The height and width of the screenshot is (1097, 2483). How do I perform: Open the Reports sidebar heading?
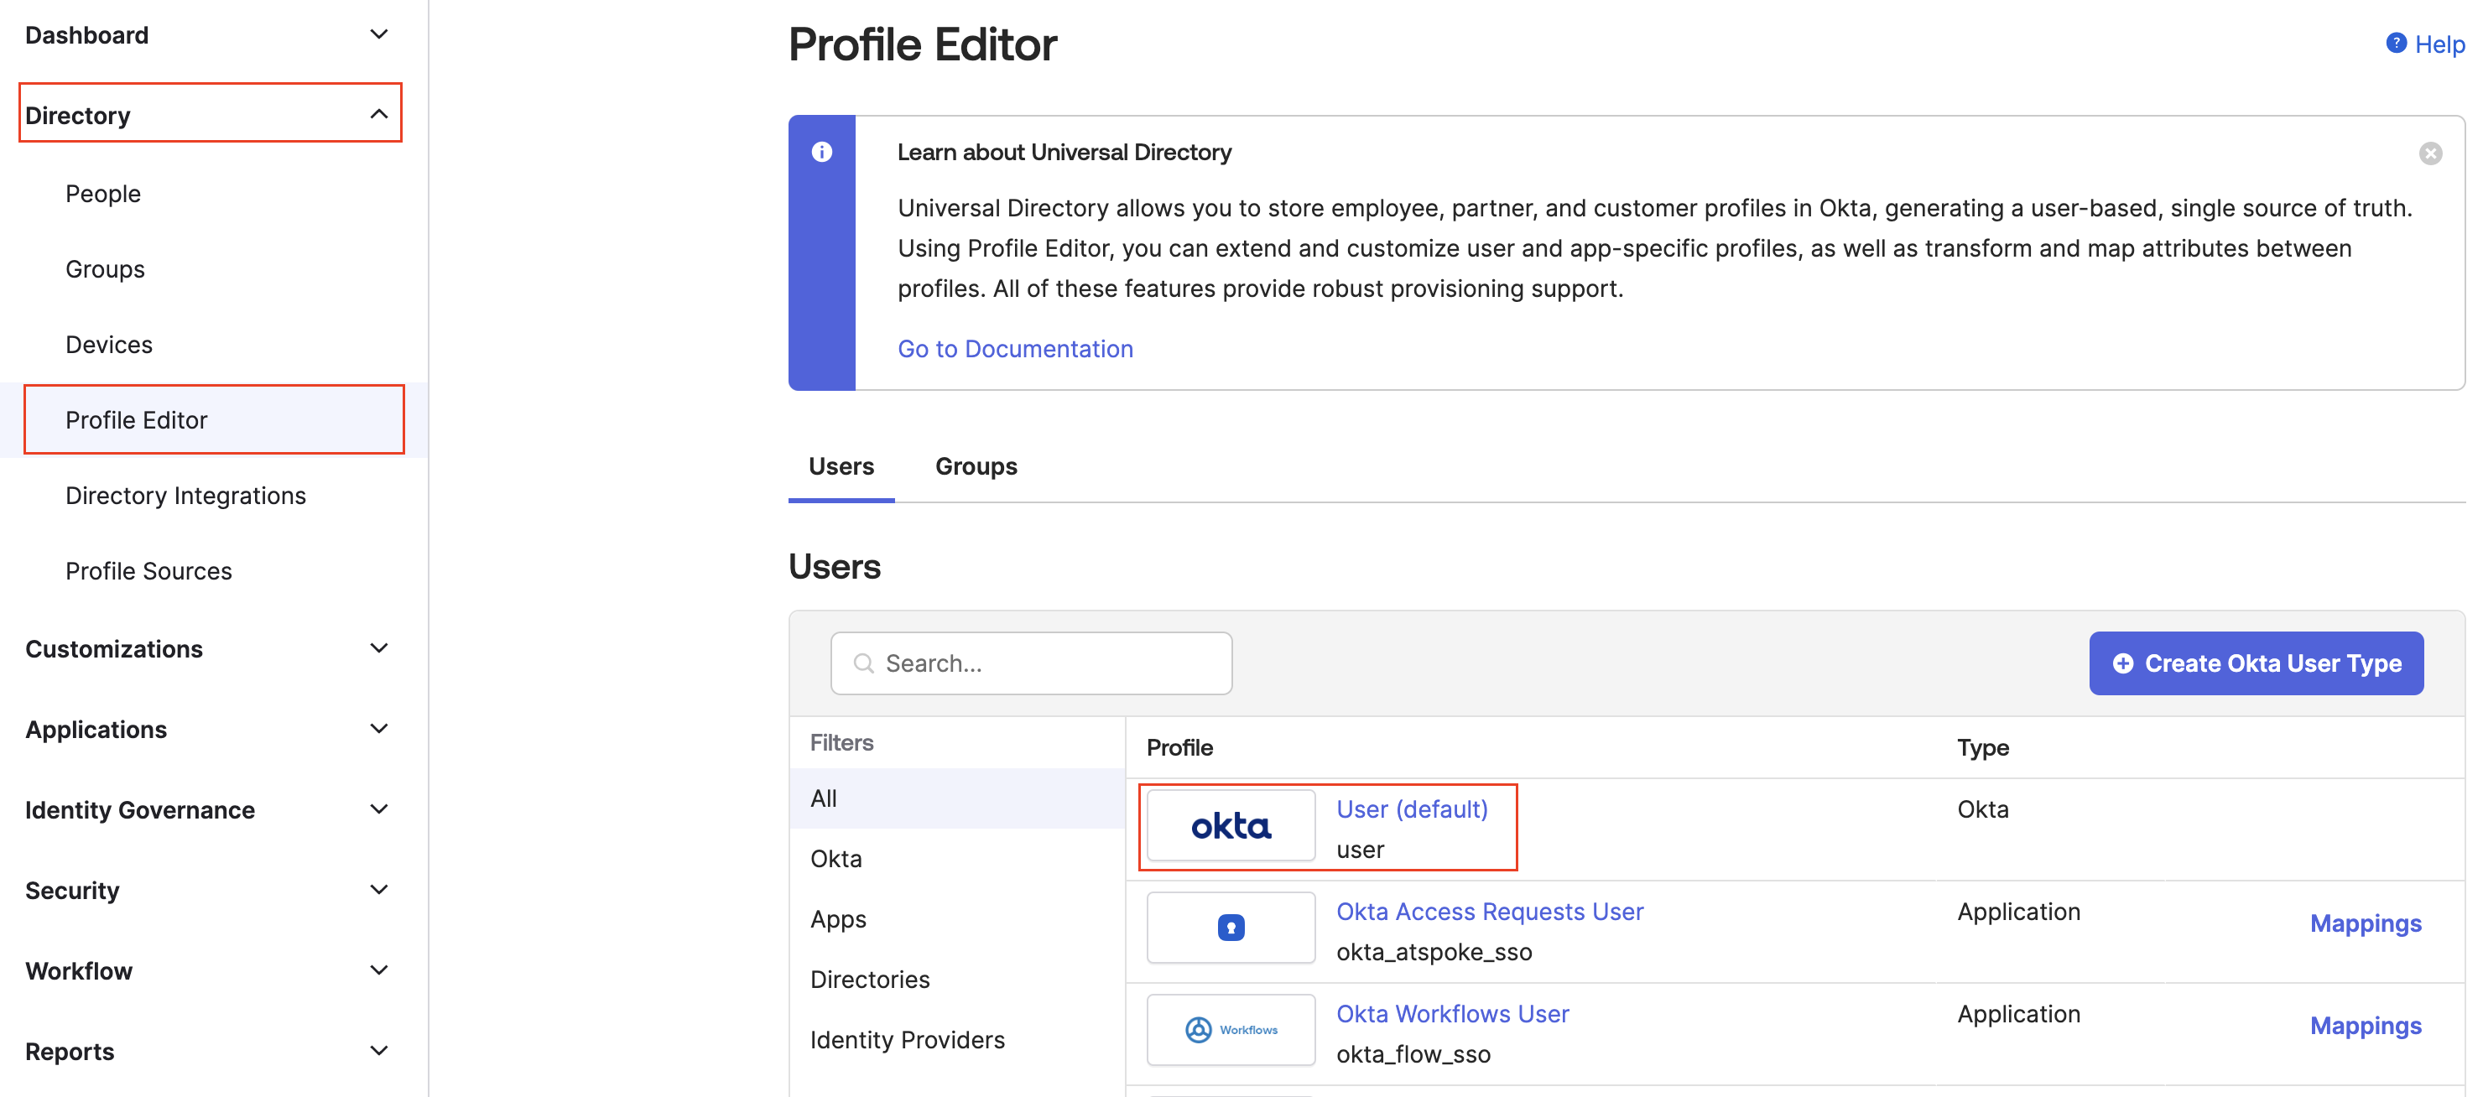(70, 1052)
